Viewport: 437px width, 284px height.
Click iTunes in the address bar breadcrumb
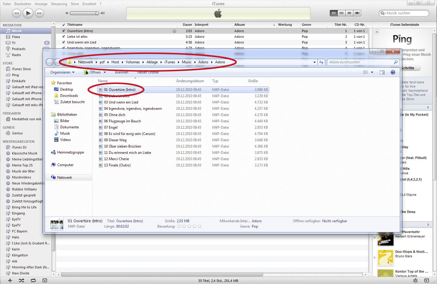point(170,62)
